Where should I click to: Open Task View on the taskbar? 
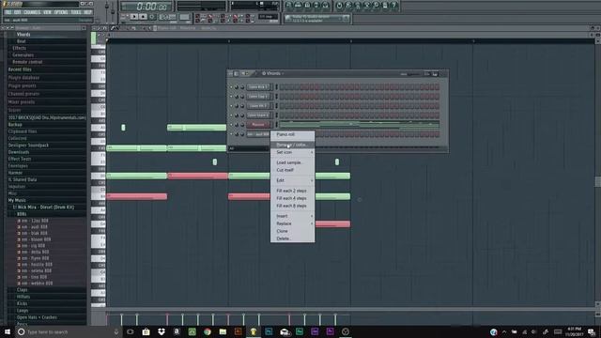coord(131,331)
